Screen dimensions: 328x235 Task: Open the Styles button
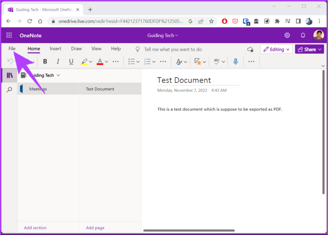pyautogui.click(x=179, y=61)
